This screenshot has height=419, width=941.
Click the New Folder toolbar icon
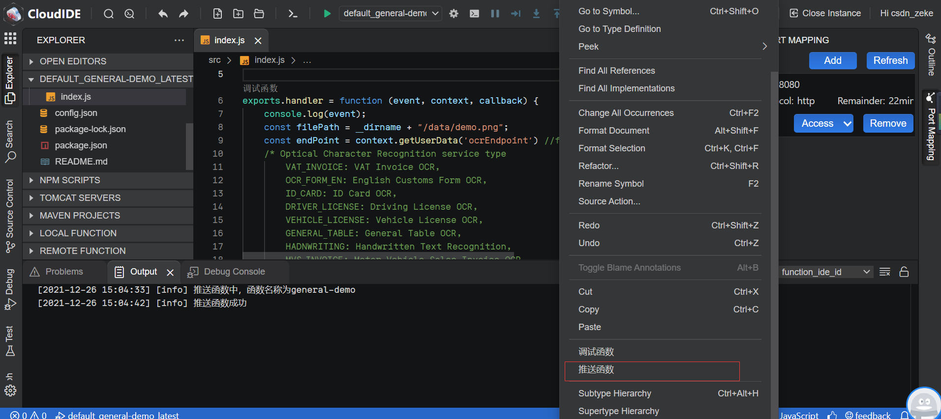tap(238, 13)
